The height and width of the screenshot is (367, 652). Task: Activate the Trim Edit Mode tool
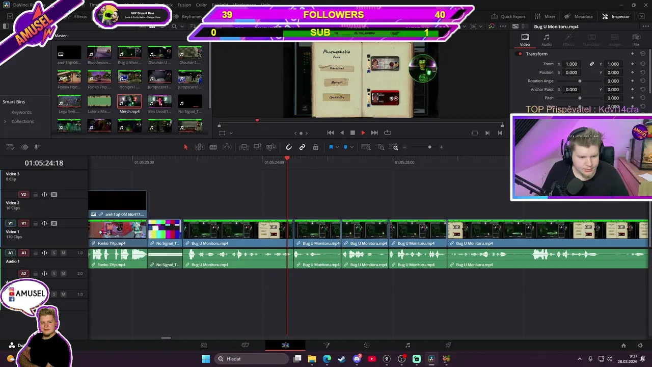[x=200, y=147]
